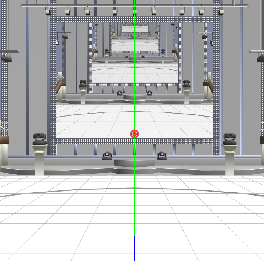Select the moving-head light on left pedestal
The width and height of the screenshot is (264, 261).
click(40, 139)
